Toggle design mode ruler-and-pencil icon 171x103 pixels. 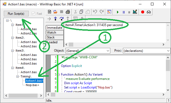click(135, 12)
